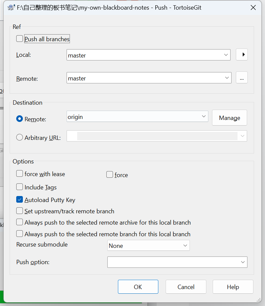
Task: Check Always push to selected remote branch
Action: coord(20,234)
